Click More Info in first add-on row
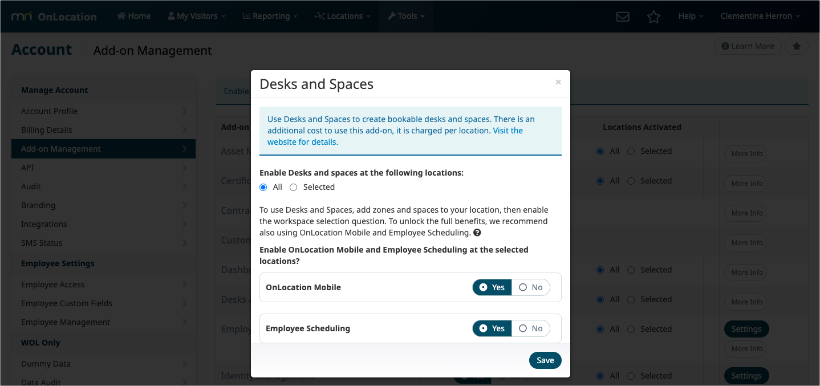 (746, 154)
